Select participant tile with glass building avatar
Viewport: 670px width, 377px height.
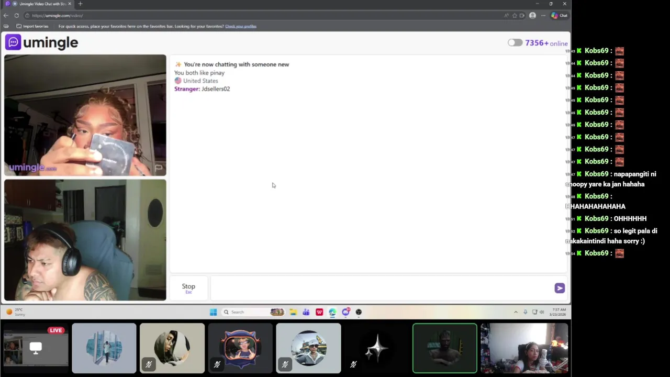[104, 348]
